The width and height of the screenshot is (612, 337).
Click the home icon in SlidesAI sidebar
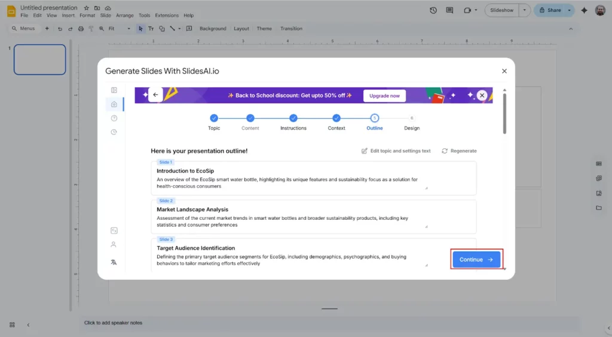tap(114, 104)
